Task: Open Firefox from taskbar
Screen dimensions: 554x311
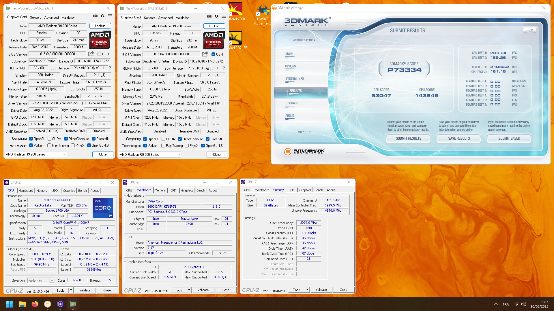Action: point(35,304)
